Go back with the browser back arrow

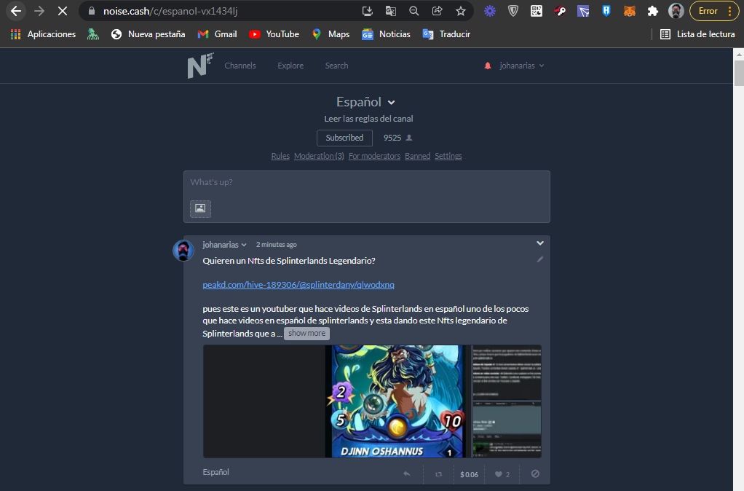point(16,11)
